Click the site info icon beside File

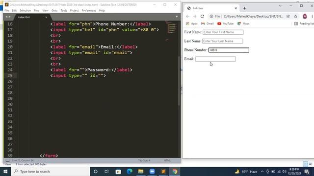(211, 16)
